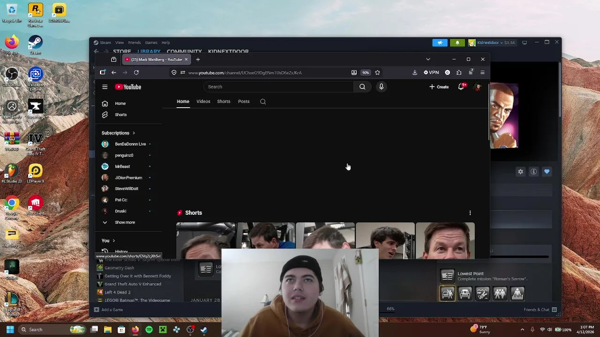Screen dimensions: 600x337
Task: Click Steam announcements megaphone button
Action: [x=440, y=43]
